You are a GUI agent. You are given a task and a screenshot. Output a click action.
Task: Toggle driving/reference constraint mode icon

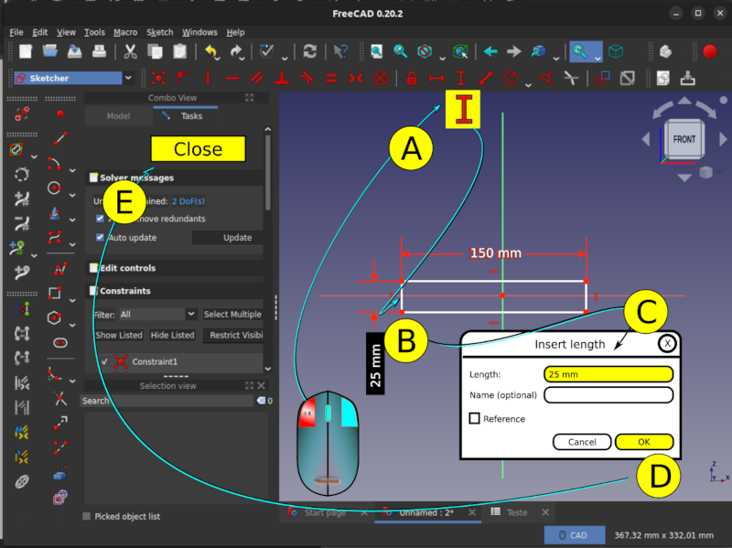point(602,78)
